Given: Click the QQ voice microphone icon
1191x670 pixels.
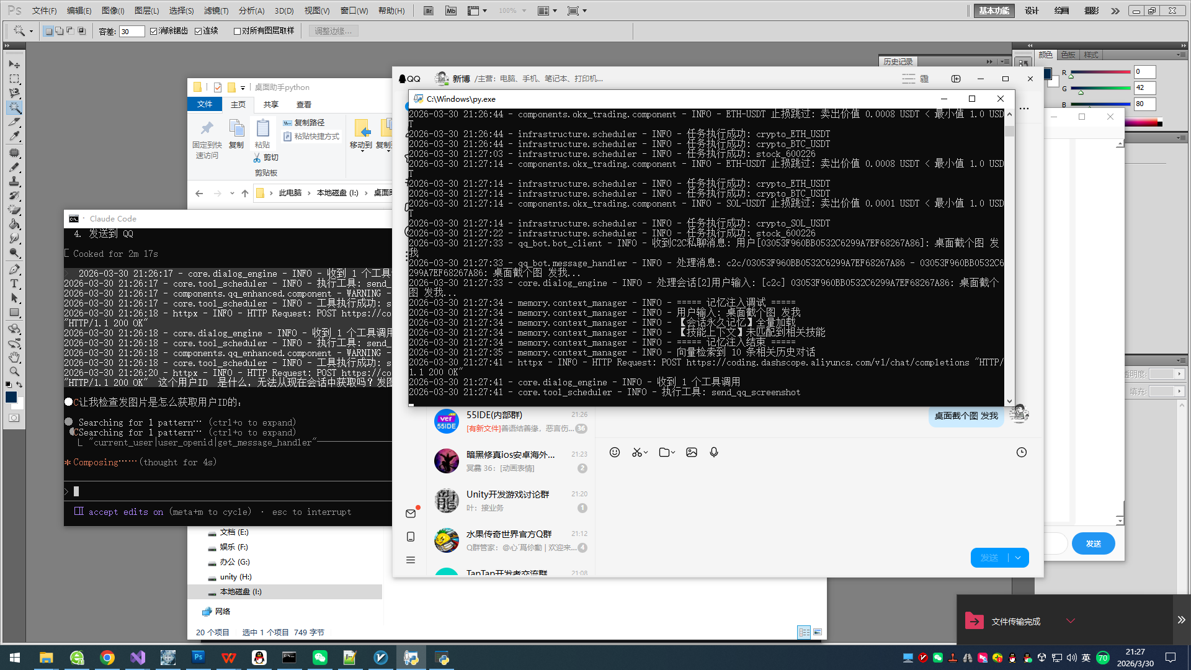Looking at the screenshot, I should tap(713, 452).
